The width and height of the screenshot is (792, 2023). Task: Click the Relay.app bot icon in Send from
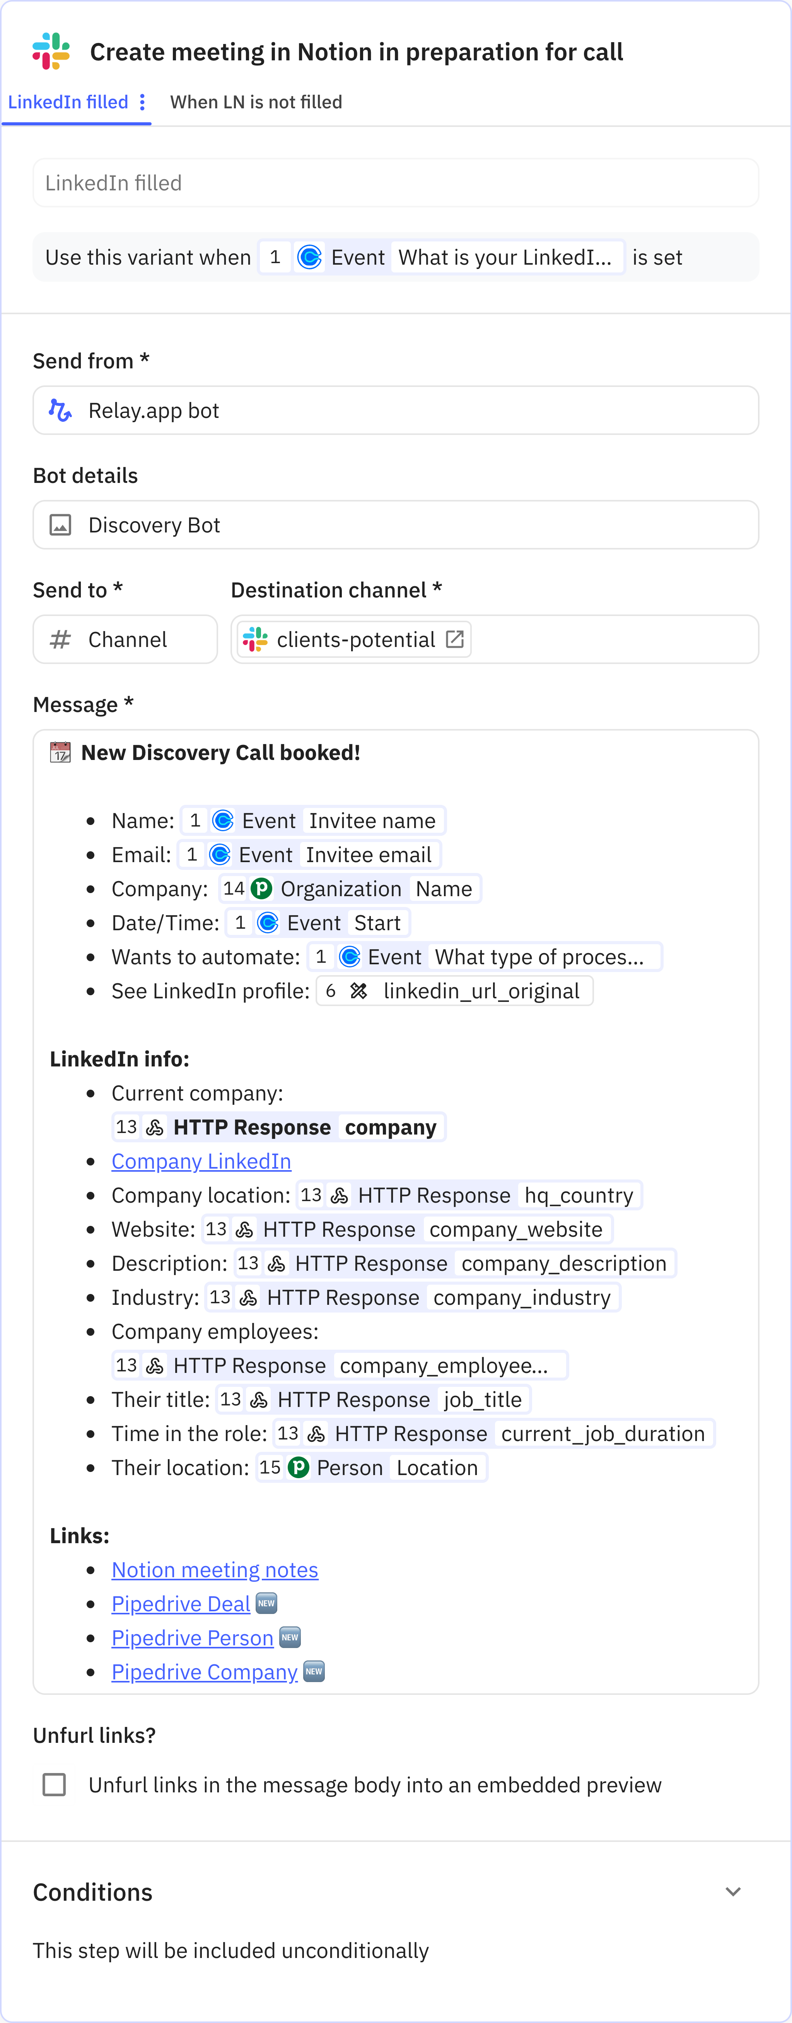(60, 410)
